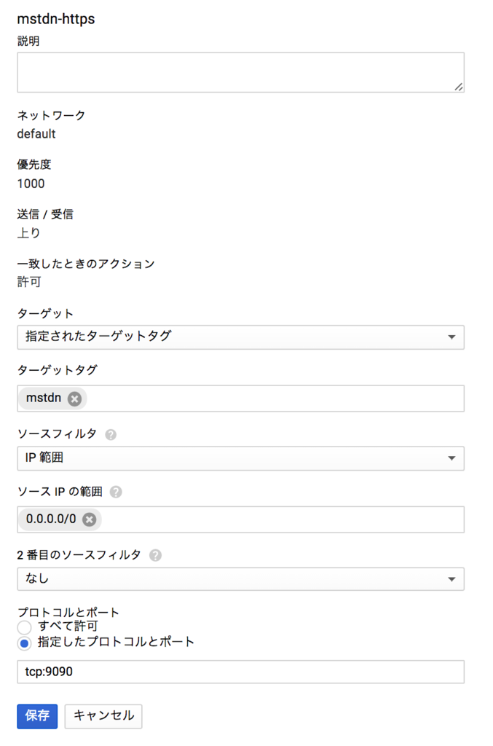Click the 0.0.0.0/0 IP range chip label

tap(51, 519)
